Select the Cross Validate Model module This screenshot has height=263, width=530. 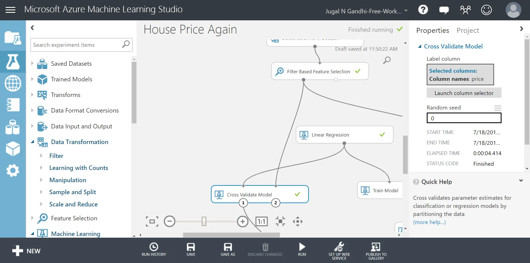260,194
